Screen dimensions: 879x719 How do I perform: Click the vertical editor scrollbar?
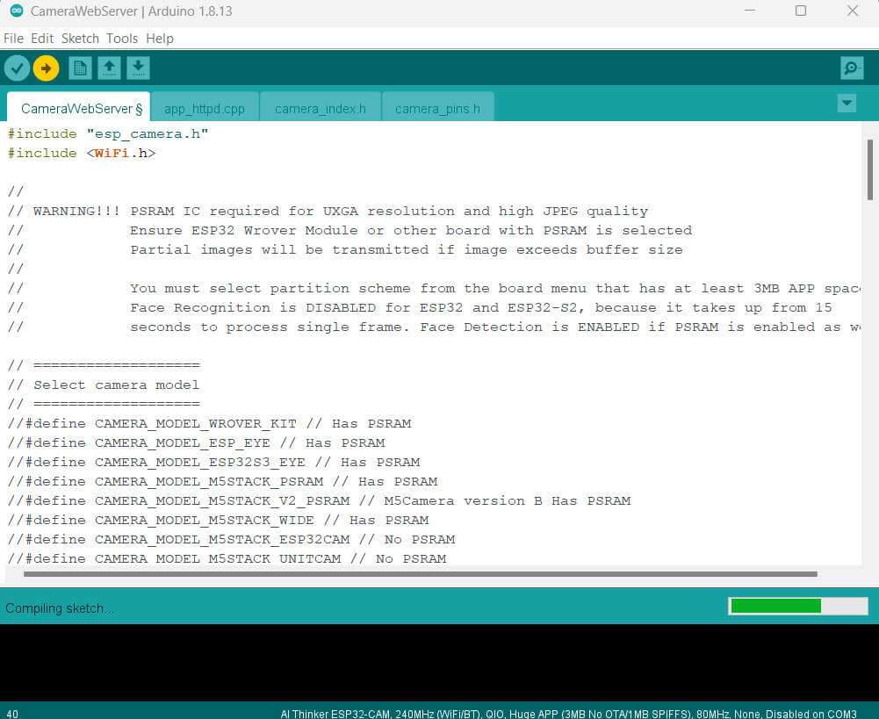click(869, 171)
